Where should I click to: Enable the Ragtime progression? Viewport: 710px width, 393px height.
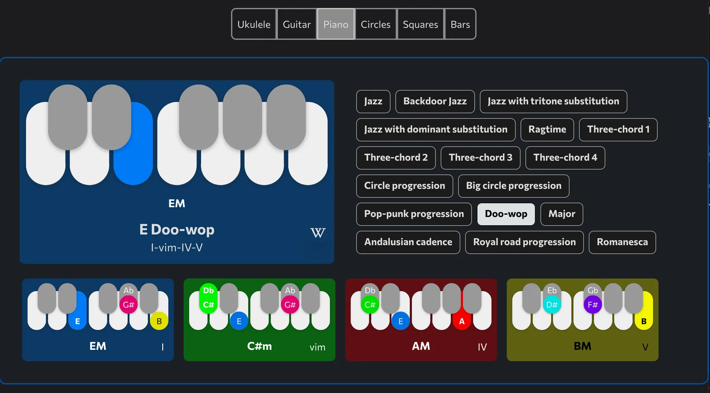[547, 130]
